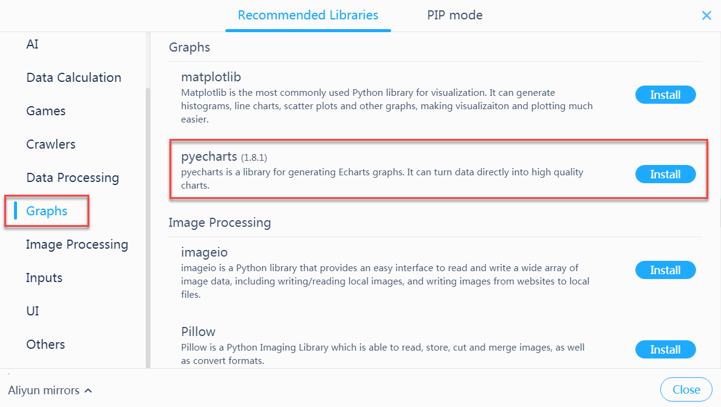Select the Inputs category
The width and height of the screenshot is (721, 407).
click(x=44, y=278)
